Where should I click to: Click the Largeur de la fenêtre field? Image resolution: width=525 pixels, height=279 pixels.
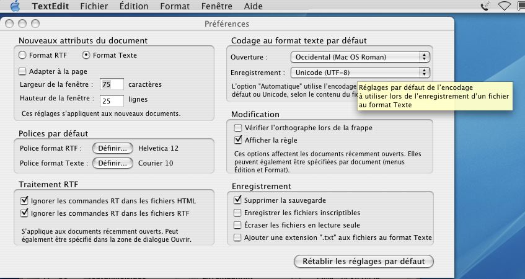click(x=112, y=84)
